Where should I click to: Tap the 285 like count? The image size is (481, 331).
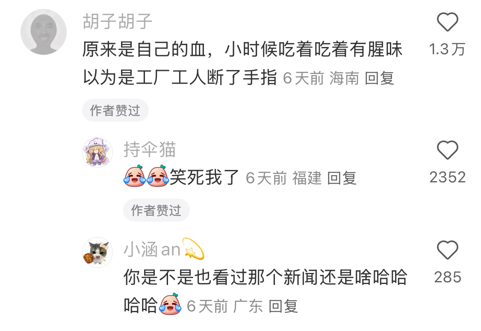coord(447,277)
